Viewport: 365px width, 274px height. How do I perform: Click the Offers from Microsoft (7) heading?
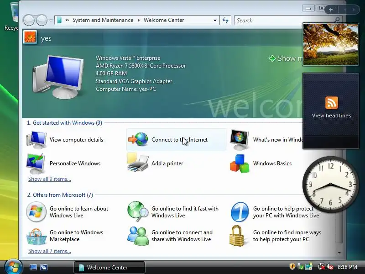click(x=60, y=195)
